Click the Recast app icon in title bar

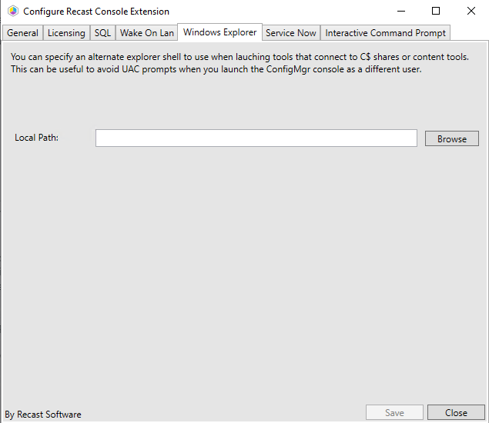point(13,12)
